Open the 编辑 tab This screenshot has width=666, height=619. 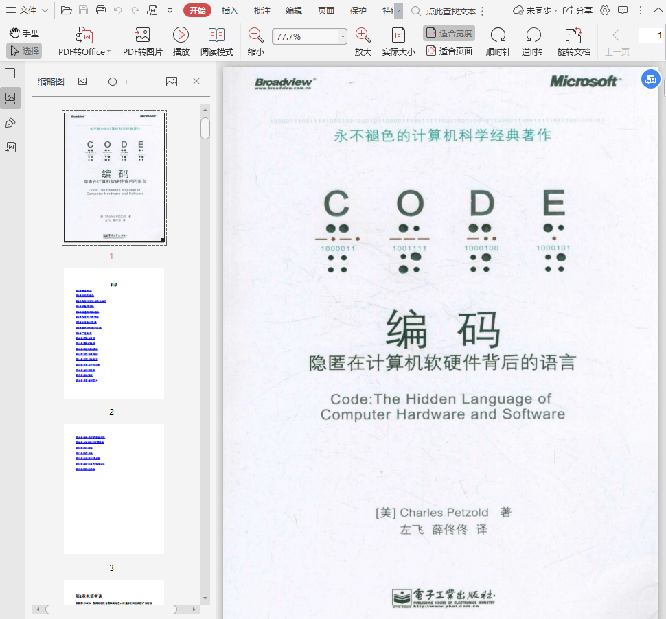point(294,10)
